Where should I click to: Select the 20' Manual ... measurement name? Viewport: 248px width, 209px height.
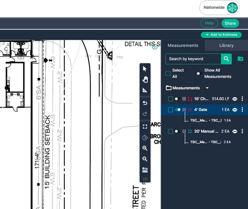(x=206, y=131)
